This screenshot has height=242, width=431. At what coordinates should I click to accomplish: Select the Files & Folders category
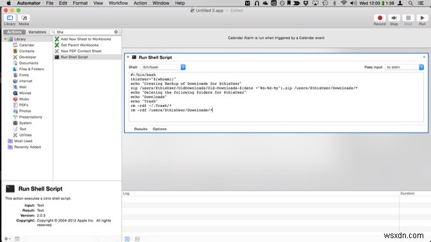pyautogui.click(x=32, y=69)
